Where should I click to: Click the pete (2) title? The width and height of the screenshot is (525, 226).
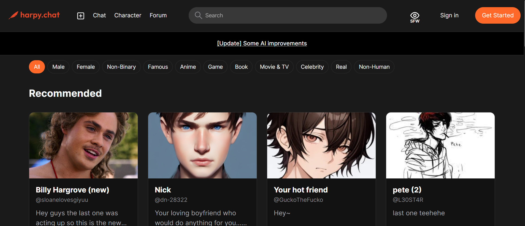coord(407,190)
